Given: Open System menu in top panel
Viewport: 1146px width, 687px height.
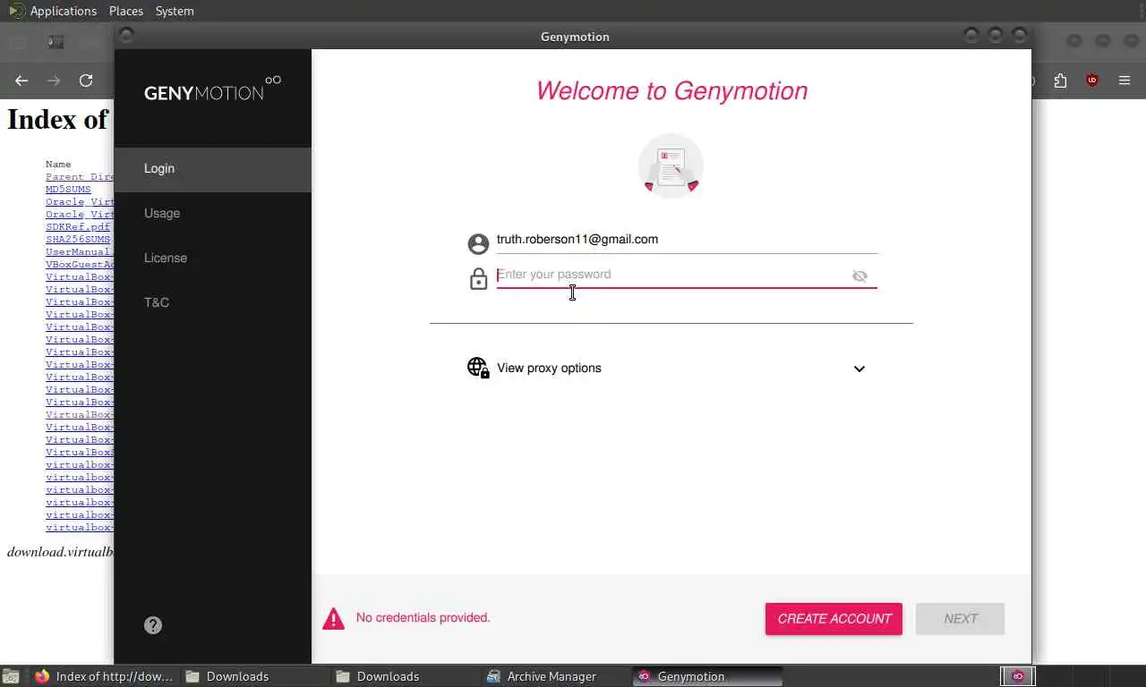Looking at the screenshot, I should pos(175,11).
